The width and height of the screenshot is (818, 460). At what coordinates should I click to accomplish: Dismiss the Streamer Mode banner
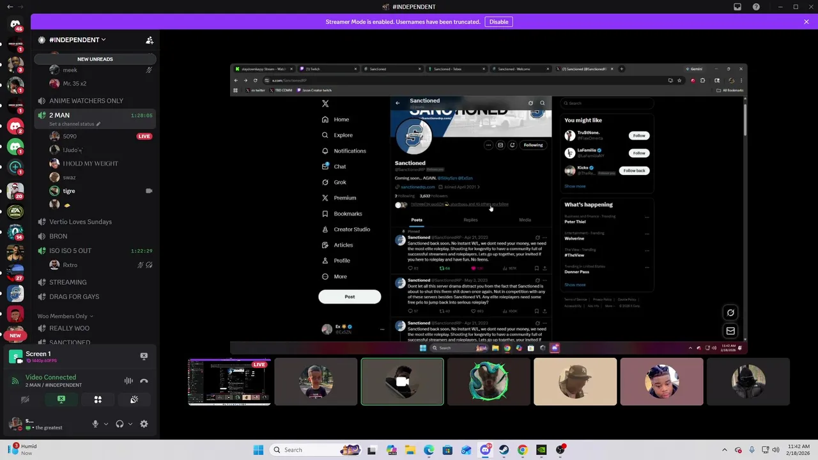806,22
